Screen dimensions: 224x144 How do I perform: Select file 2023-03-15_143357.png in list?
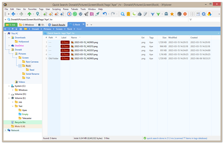(x=86, y=50)
